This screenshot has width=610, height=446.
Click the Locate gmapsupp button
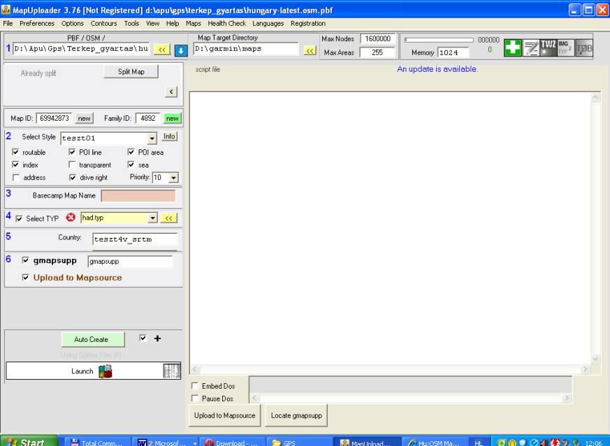click(x=296, y=415)
